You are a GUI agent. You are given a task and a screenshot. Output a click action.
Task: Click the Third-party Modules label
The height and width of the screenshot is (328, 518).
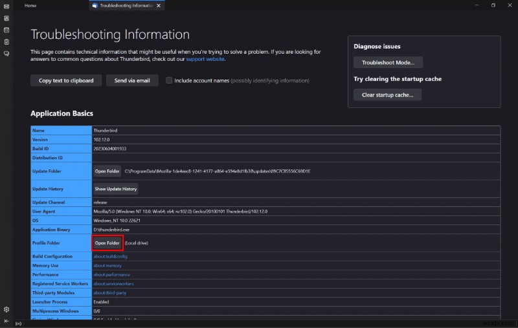tap(53, 293)
